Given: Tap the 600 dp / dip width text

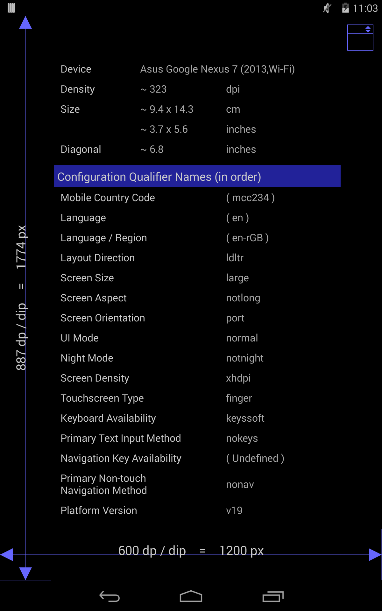Looking at the screenshot, I should tap(152, 551).
